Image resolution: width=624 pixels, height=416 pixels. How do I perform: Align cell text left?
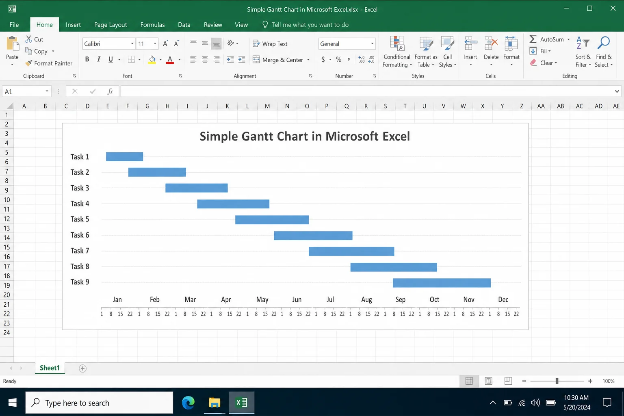click(x=193, y=59)
